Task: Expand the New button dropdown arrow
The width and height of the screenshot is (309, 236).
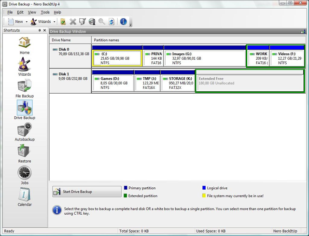Action: click(x=27, y=22)
